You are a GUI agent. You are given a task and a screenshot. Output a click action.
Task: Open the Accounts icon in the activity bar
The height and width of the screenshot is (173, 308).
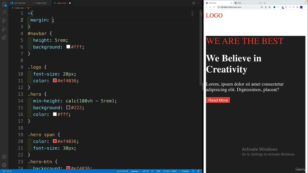[4, 157]
